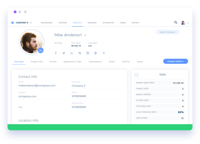Open the Messages menu
200x144 pixels.
point(92,23)
